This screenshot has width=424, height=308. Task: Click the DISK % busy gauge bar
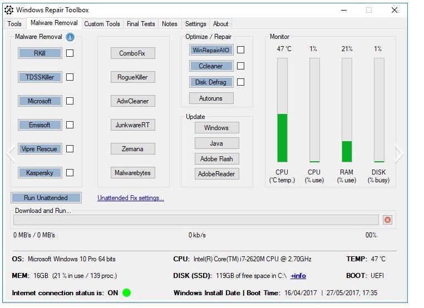[x=379, y=110]
